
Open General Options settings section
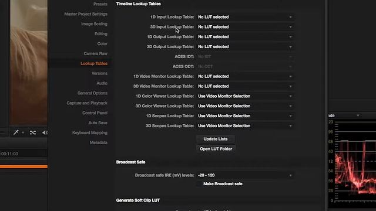click(92, 93)
